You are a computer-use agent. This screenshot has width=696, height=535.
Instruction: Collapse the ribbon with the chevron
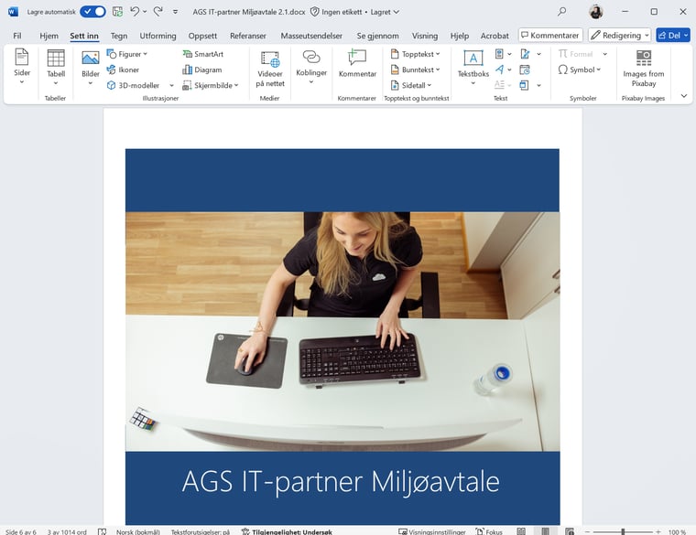pos(683,96)
